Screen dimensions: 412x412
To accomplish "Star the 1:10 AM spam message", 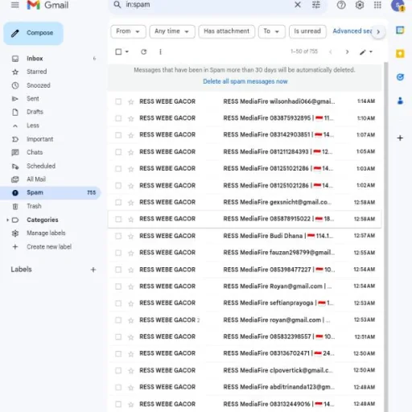I will (131, 118).
